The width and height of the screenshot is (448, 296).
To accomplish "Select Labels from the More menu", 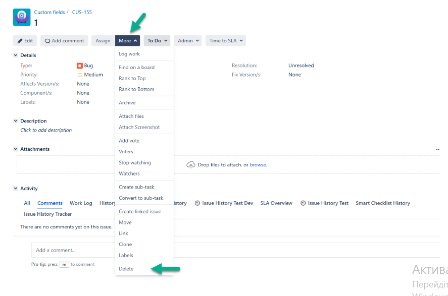I will click(144, 255).
